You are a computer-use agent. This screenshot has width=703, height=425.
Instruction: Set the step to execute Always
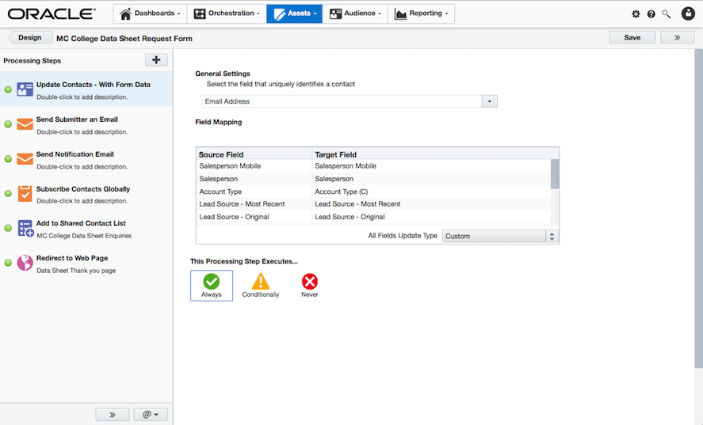point(212,286)
